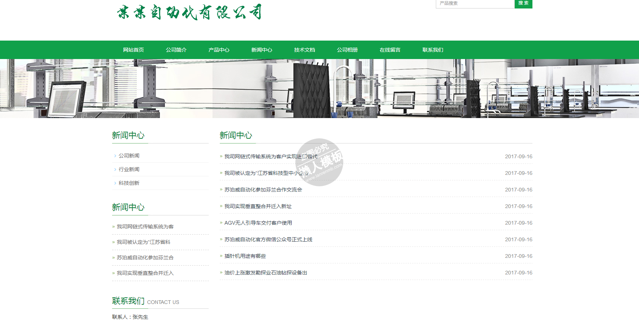Image resolution: width=639 pixels, height=325 pixels.
Task: Click sidebar news link 我司被认定为"江苏省科
Action: point(143,242)
